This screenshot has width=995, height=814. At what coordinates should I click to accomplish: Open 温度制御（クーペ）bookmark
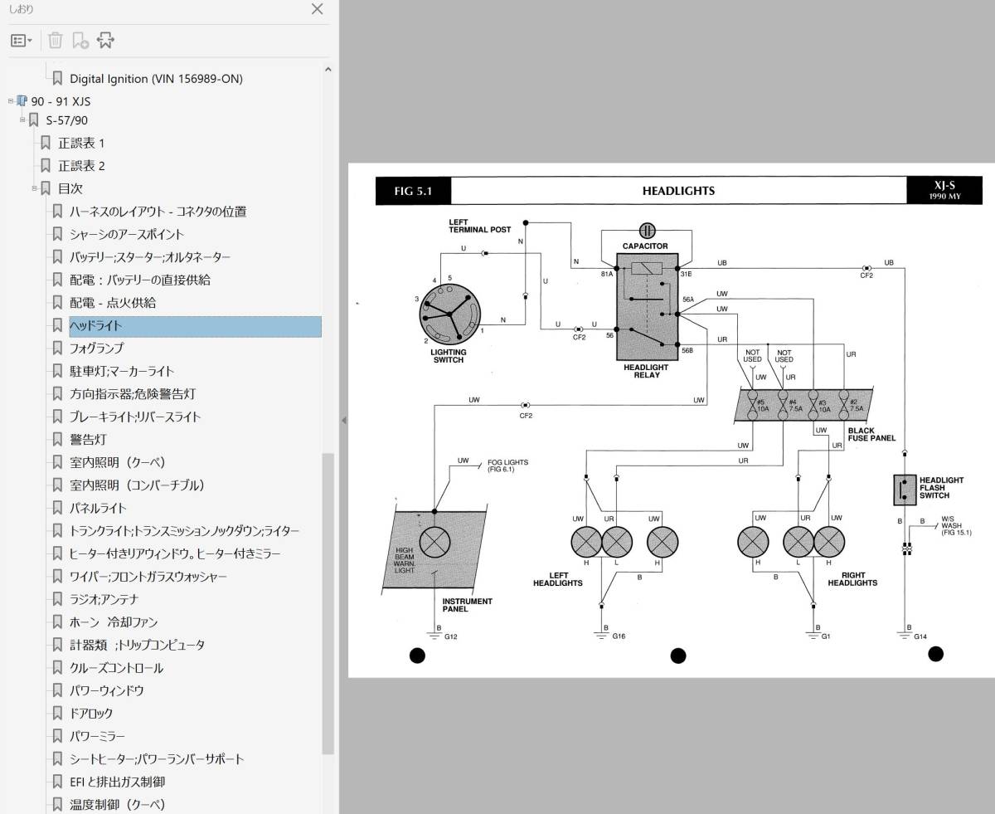click(118, 805)
